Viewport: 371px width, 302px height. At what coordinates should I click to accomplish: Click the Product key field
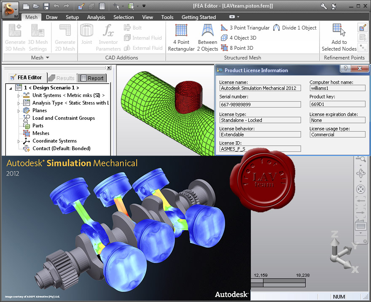click(337, 104)
